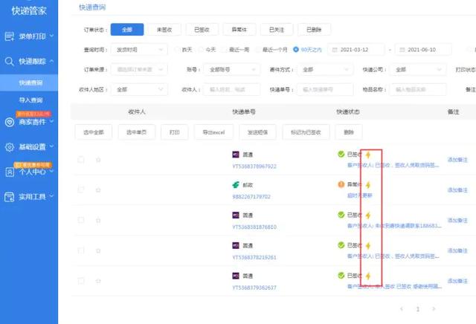Click lightning icon on the 异常件 邮政 row
This screenshot has height=324, width=476.
[x=368, y=185]
